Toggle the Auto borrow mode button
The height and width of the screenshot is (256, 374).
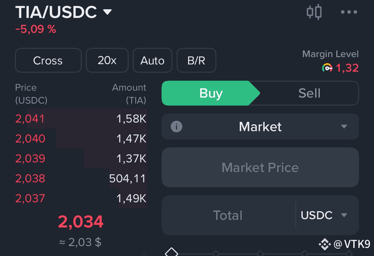152,60
